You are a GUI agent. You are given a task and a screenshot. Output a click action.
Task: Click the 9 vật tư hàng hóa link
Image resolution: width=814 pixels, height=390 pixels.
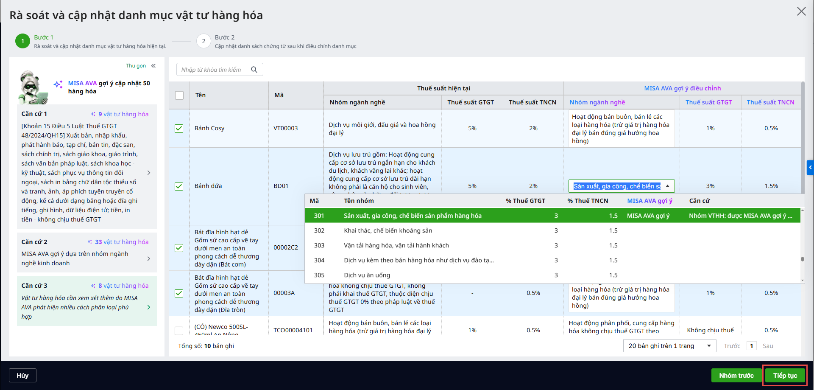pyautogui.click(x=123, y=114)
